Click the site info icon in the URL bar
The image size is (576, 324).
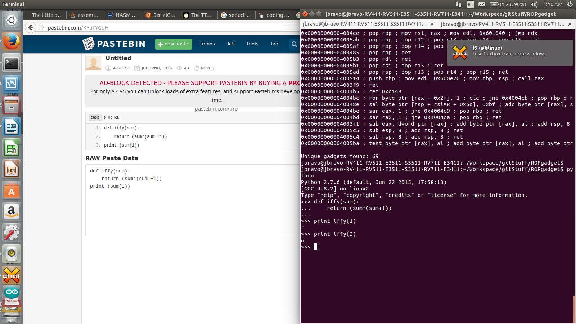pos(41,27)
